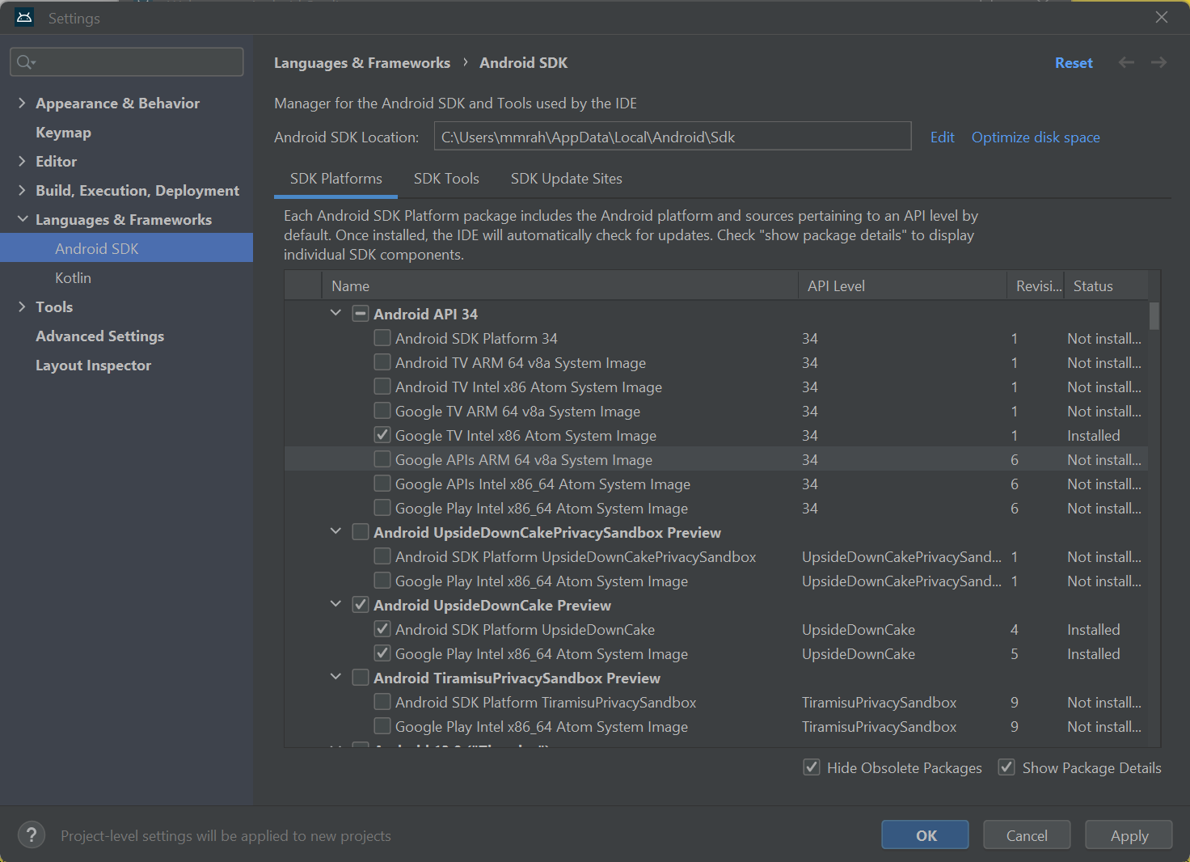
Task: Sort by Name column header
Action: (x=559, y=286)
